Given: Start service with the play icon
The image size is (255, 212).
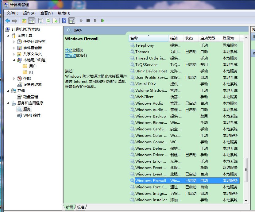Looking at the screenshot, I should point(81,21).
